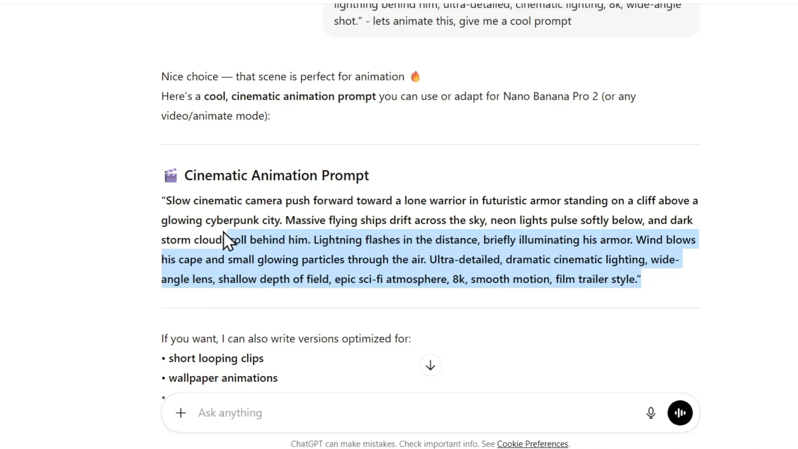Viewport: 798px width, 449px height.
Task: Click the "Cinematic Animation Prompt" heading
Action: pos(276,175)
